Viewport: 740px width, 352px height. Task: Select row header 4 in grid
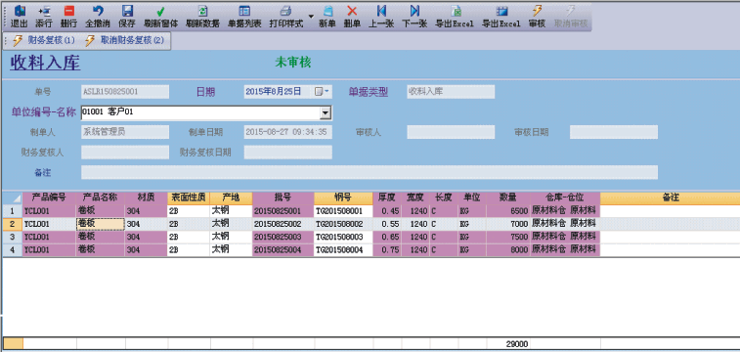click(x=13, y=249)
